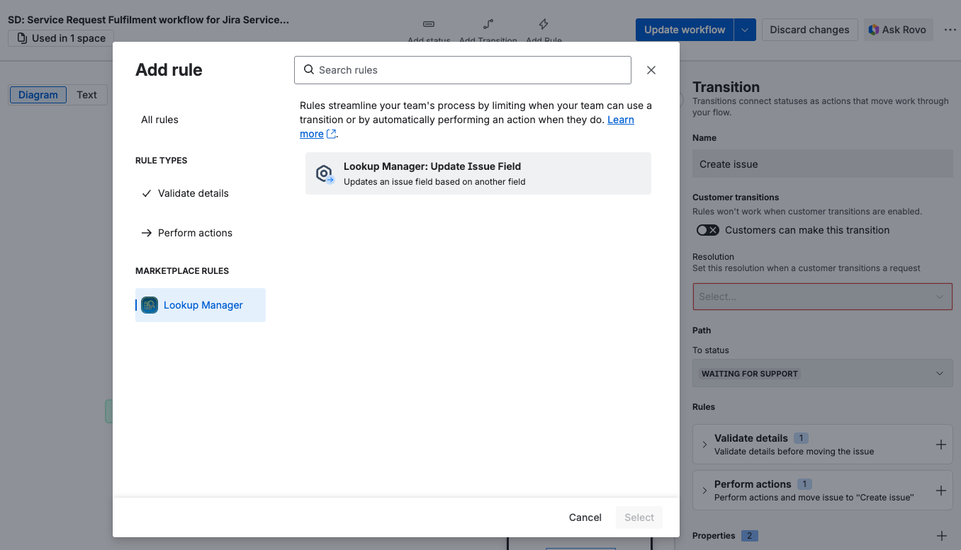Switch to the Text tab
961x550 pixels.
pos(86,94)
